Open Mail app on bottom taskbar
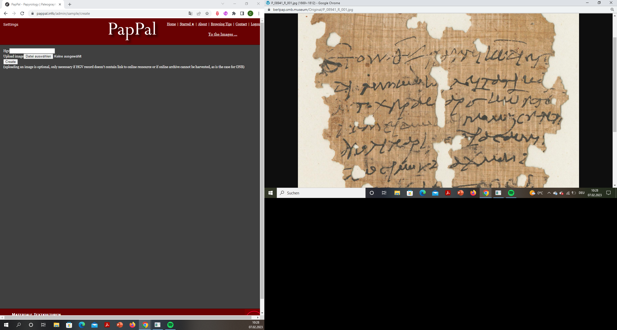 (x=94, y=325)
